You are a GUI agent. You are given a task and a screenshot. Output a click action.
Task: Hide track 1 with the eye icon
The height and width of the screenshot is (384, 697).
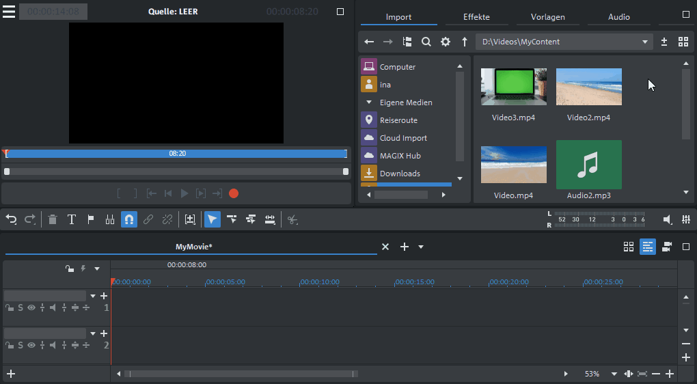tap(31, 307)
